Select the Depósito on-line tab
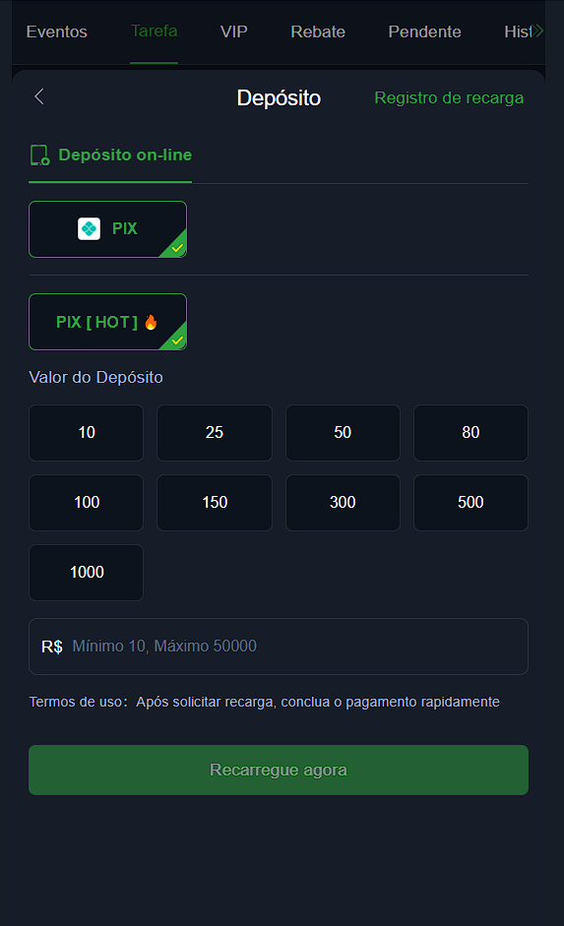This screenshot has width=564, height=926. pos(110,155)
